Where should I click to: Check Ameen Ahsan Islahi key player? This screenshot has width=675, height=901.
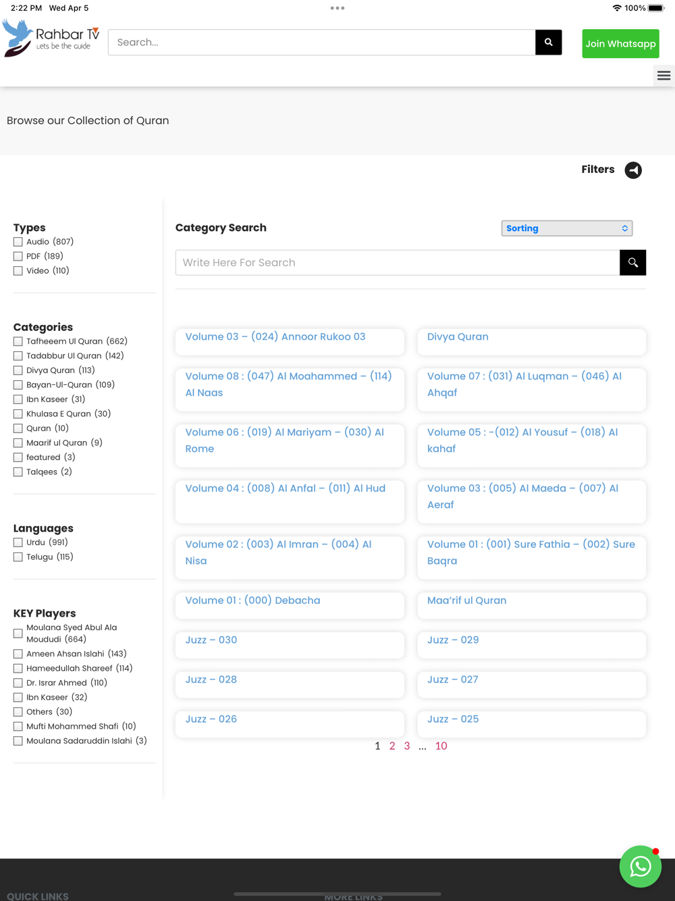[18, 654]
